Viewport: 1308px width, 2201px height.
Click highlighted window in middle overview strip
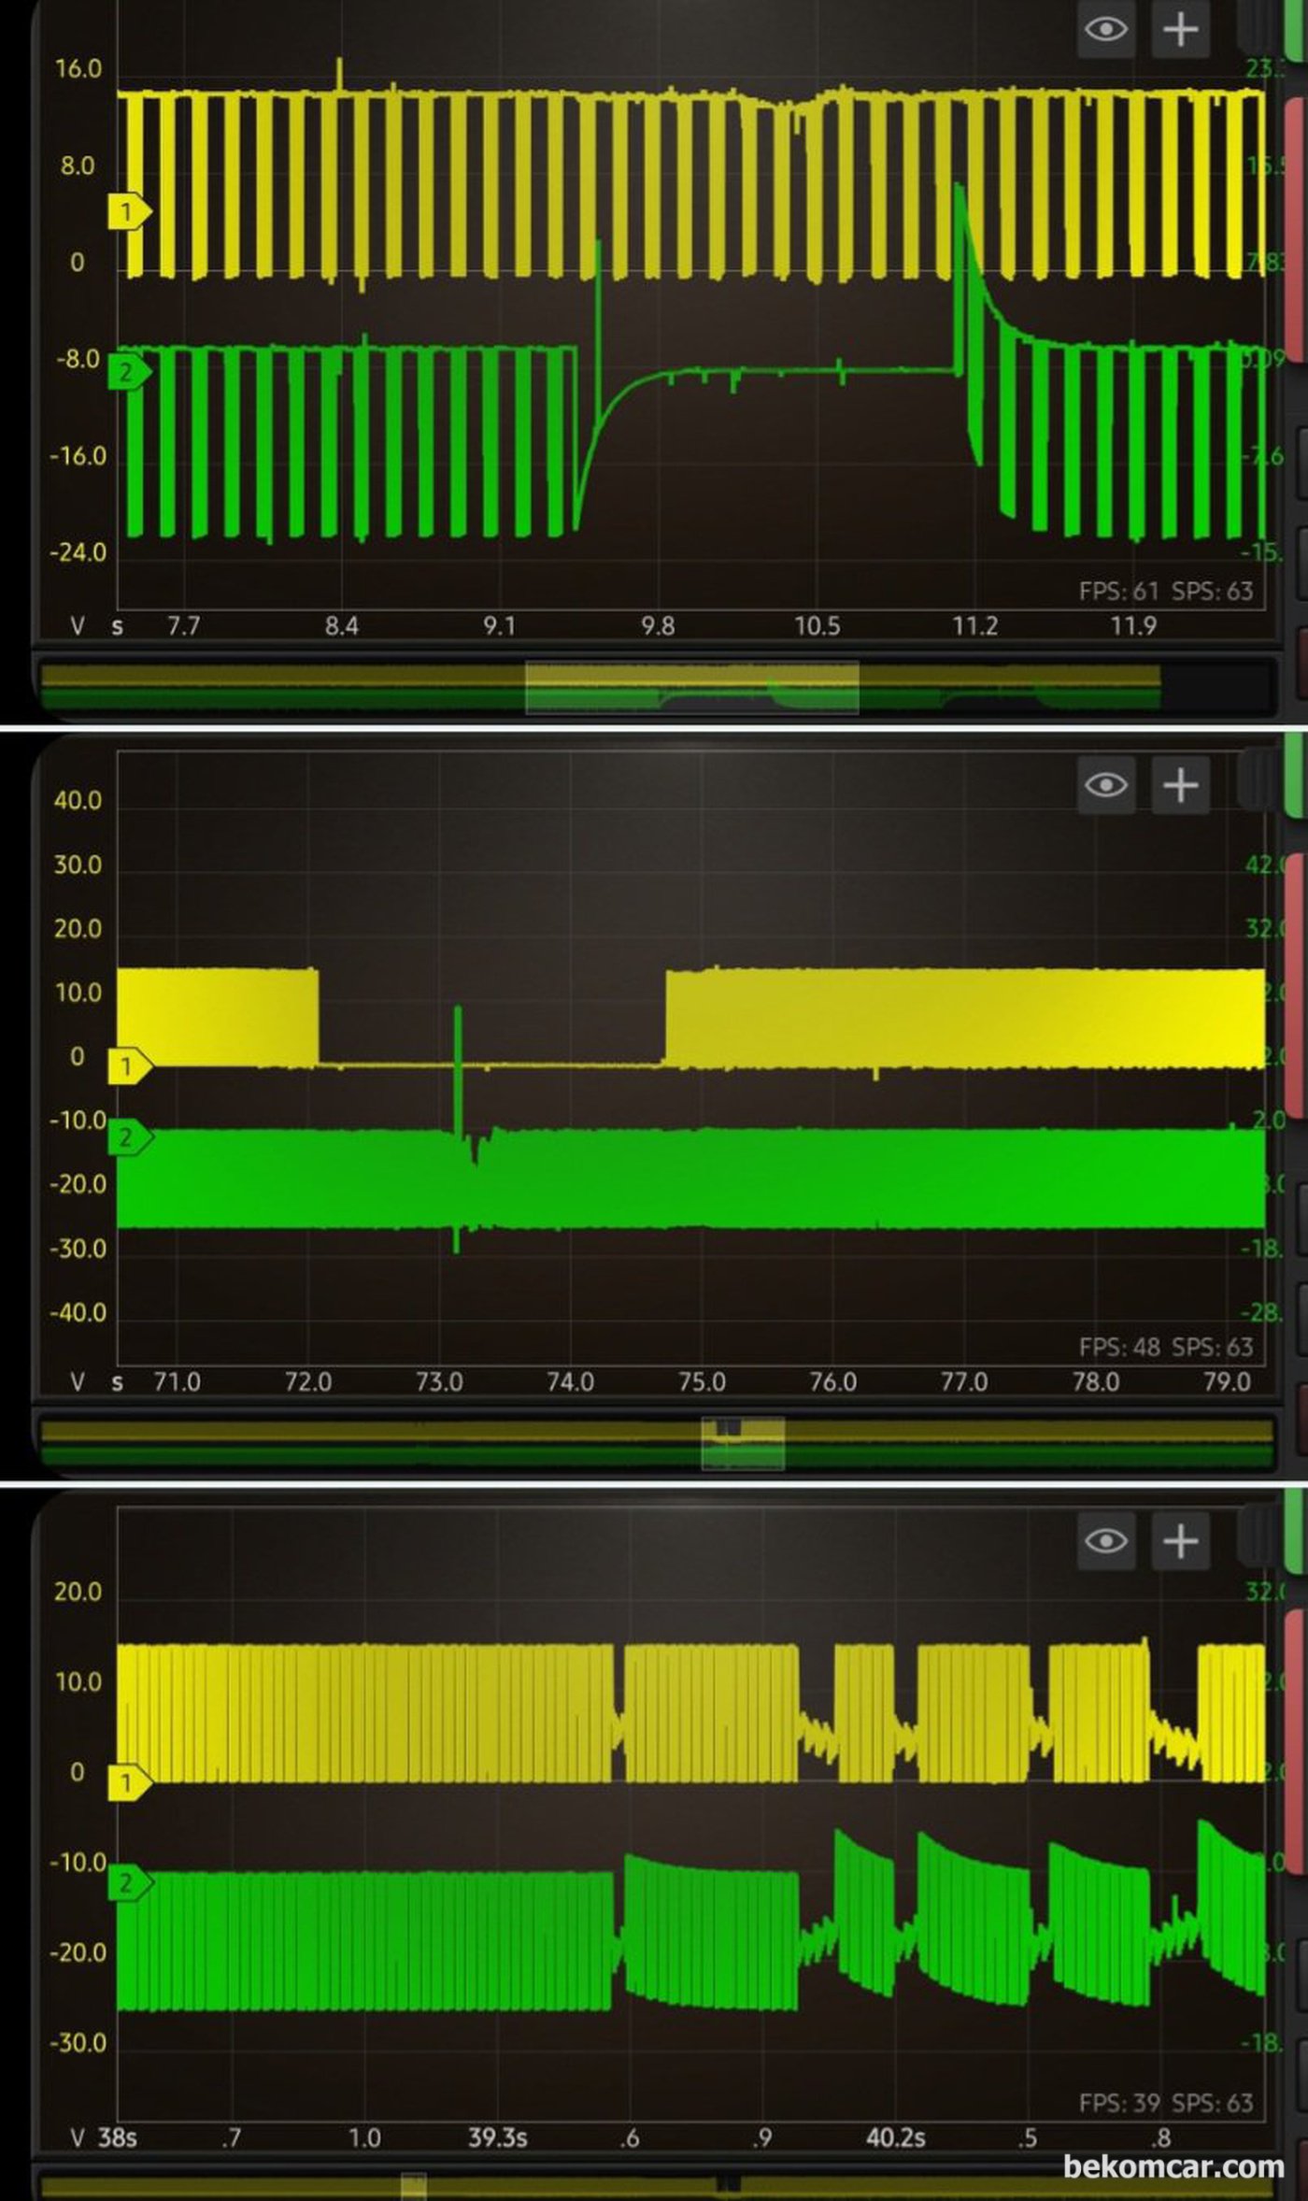[x=744, y=1443]
